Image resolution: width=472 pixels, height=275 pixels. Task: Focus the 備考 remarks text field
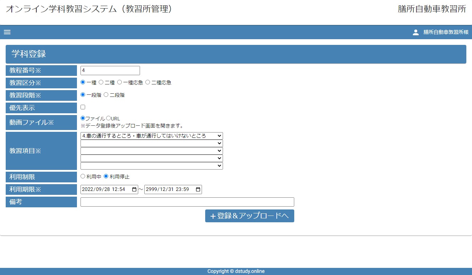coord(187,202)
